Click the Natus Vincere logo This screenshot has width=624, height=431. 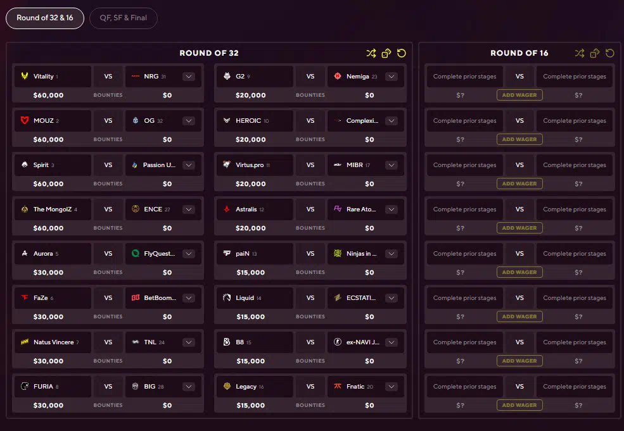pyautogui.click(x=25, y=342)
